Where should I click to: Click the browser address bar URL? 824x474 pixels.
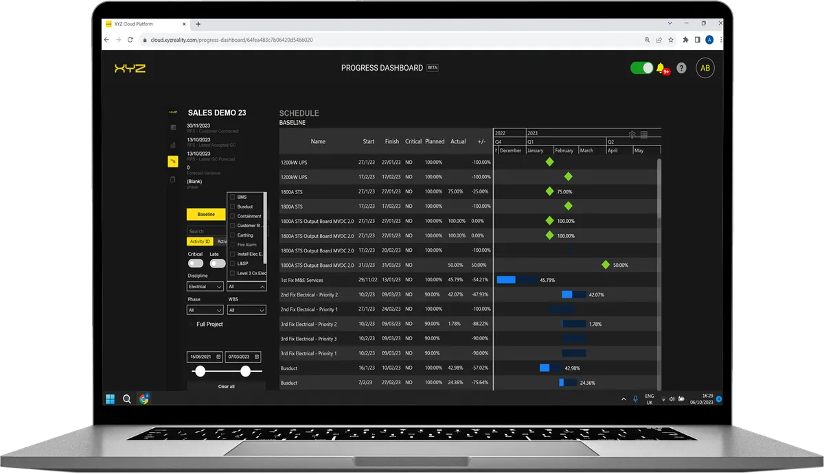(x=230, y=40)
